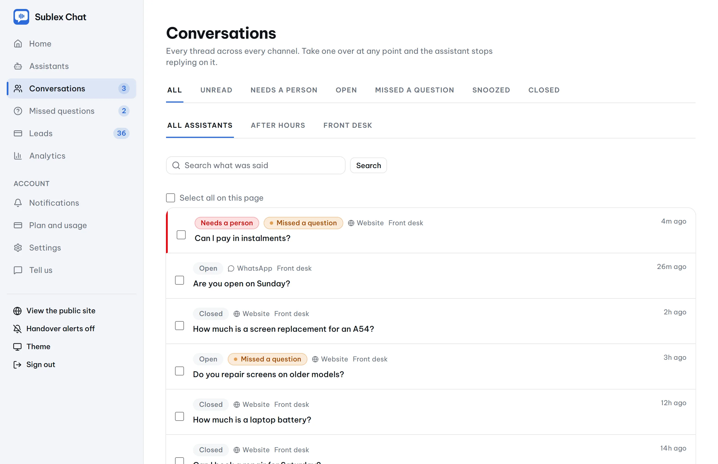The image size is (718, 464).
Task: Click the Missed questions count badge 2
Action: (x=124, y=111)
